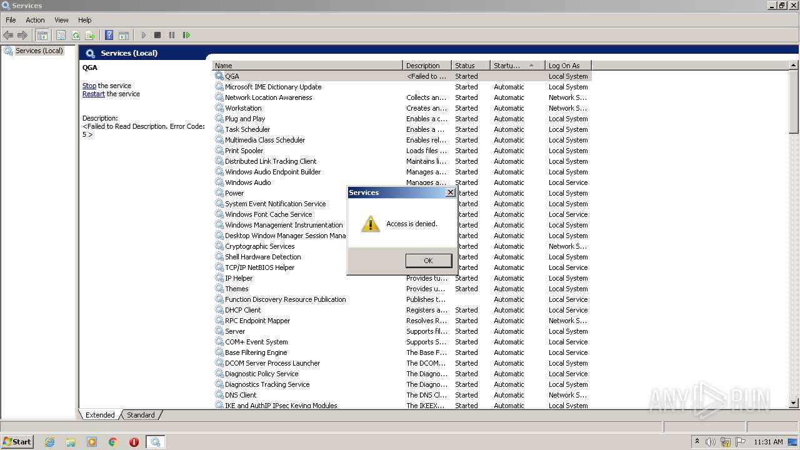Launch Internet Explorer from the taskbar
800x450 pixels.
50,442
